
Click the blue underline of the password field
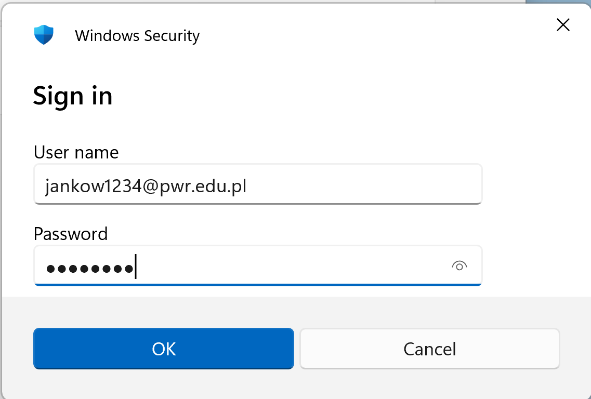point(257,285)
